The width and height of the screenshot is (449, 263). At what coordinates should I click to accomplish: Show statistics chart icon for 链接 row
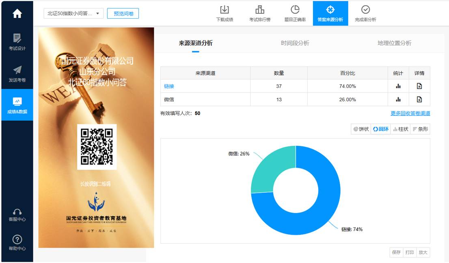point(398,86)
